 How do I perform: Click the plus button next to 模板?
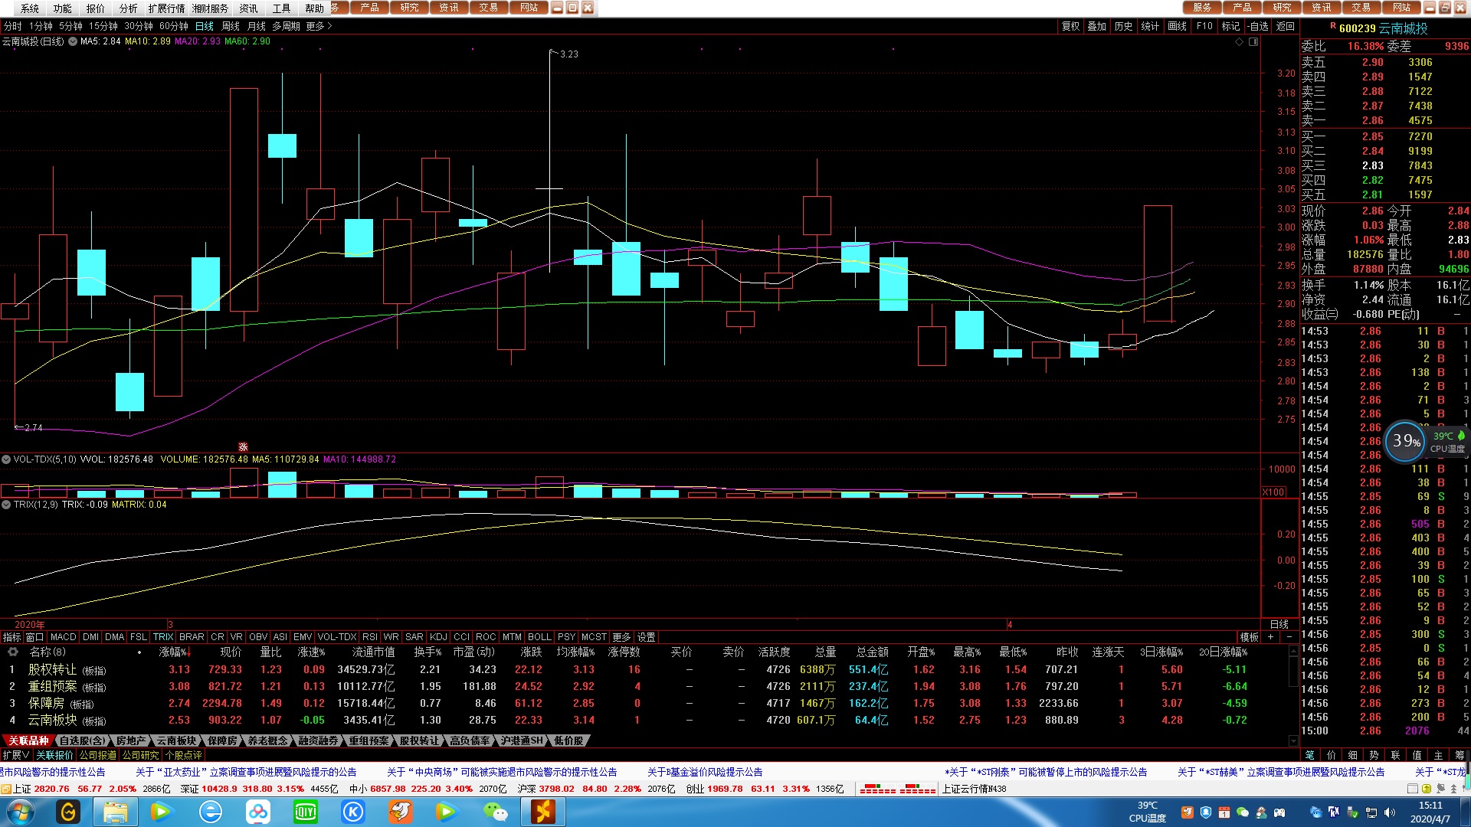[1271, 637]
